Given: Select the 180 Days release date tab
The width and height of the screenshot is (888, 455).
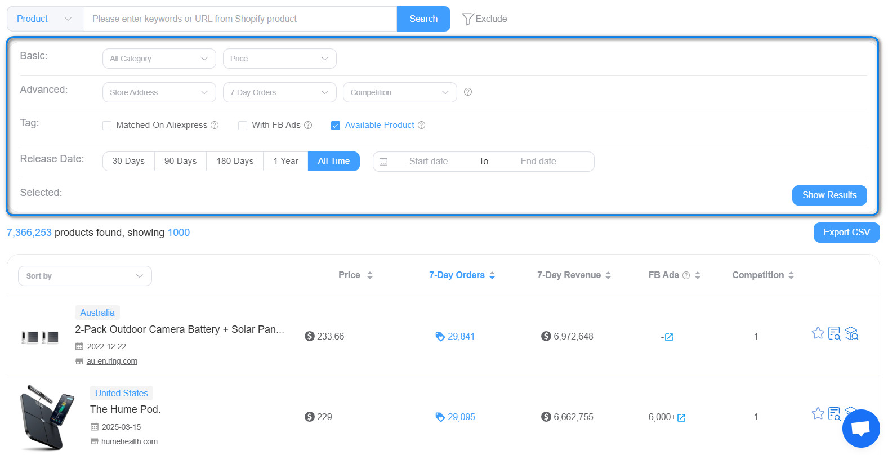Looking at the screenshot, I should (235, 161).
